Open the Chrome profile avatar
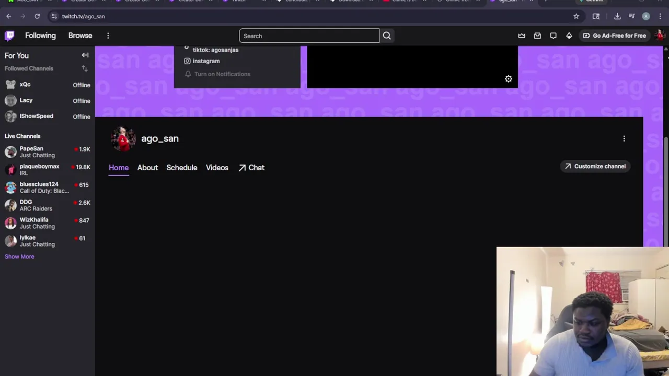669x376 pixels. point(646,16)
